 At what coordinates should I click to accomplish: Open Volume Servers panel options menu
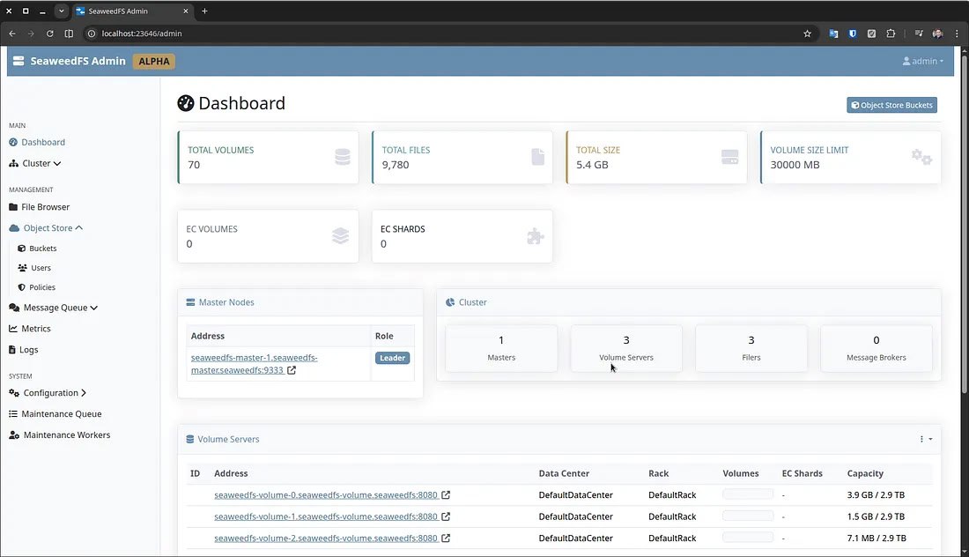click(x=925, y=439)
